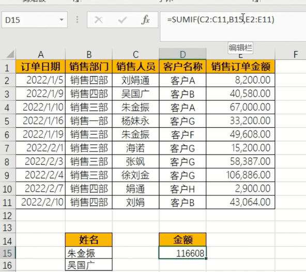Select row 12 header
Screen dimensions: 306x272
[8, 216]
